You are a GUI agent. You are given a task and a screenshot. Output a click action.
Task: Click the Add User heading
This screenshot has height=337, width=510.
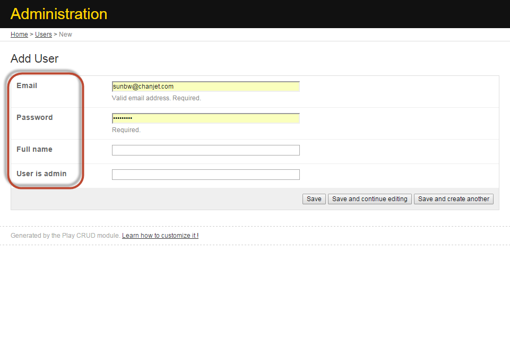click(34, 59)
